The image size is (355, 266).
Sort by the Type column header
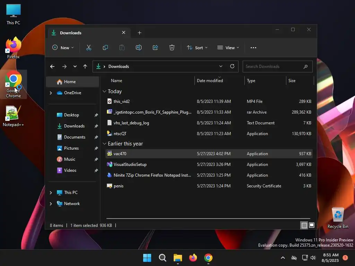point(265,80)
